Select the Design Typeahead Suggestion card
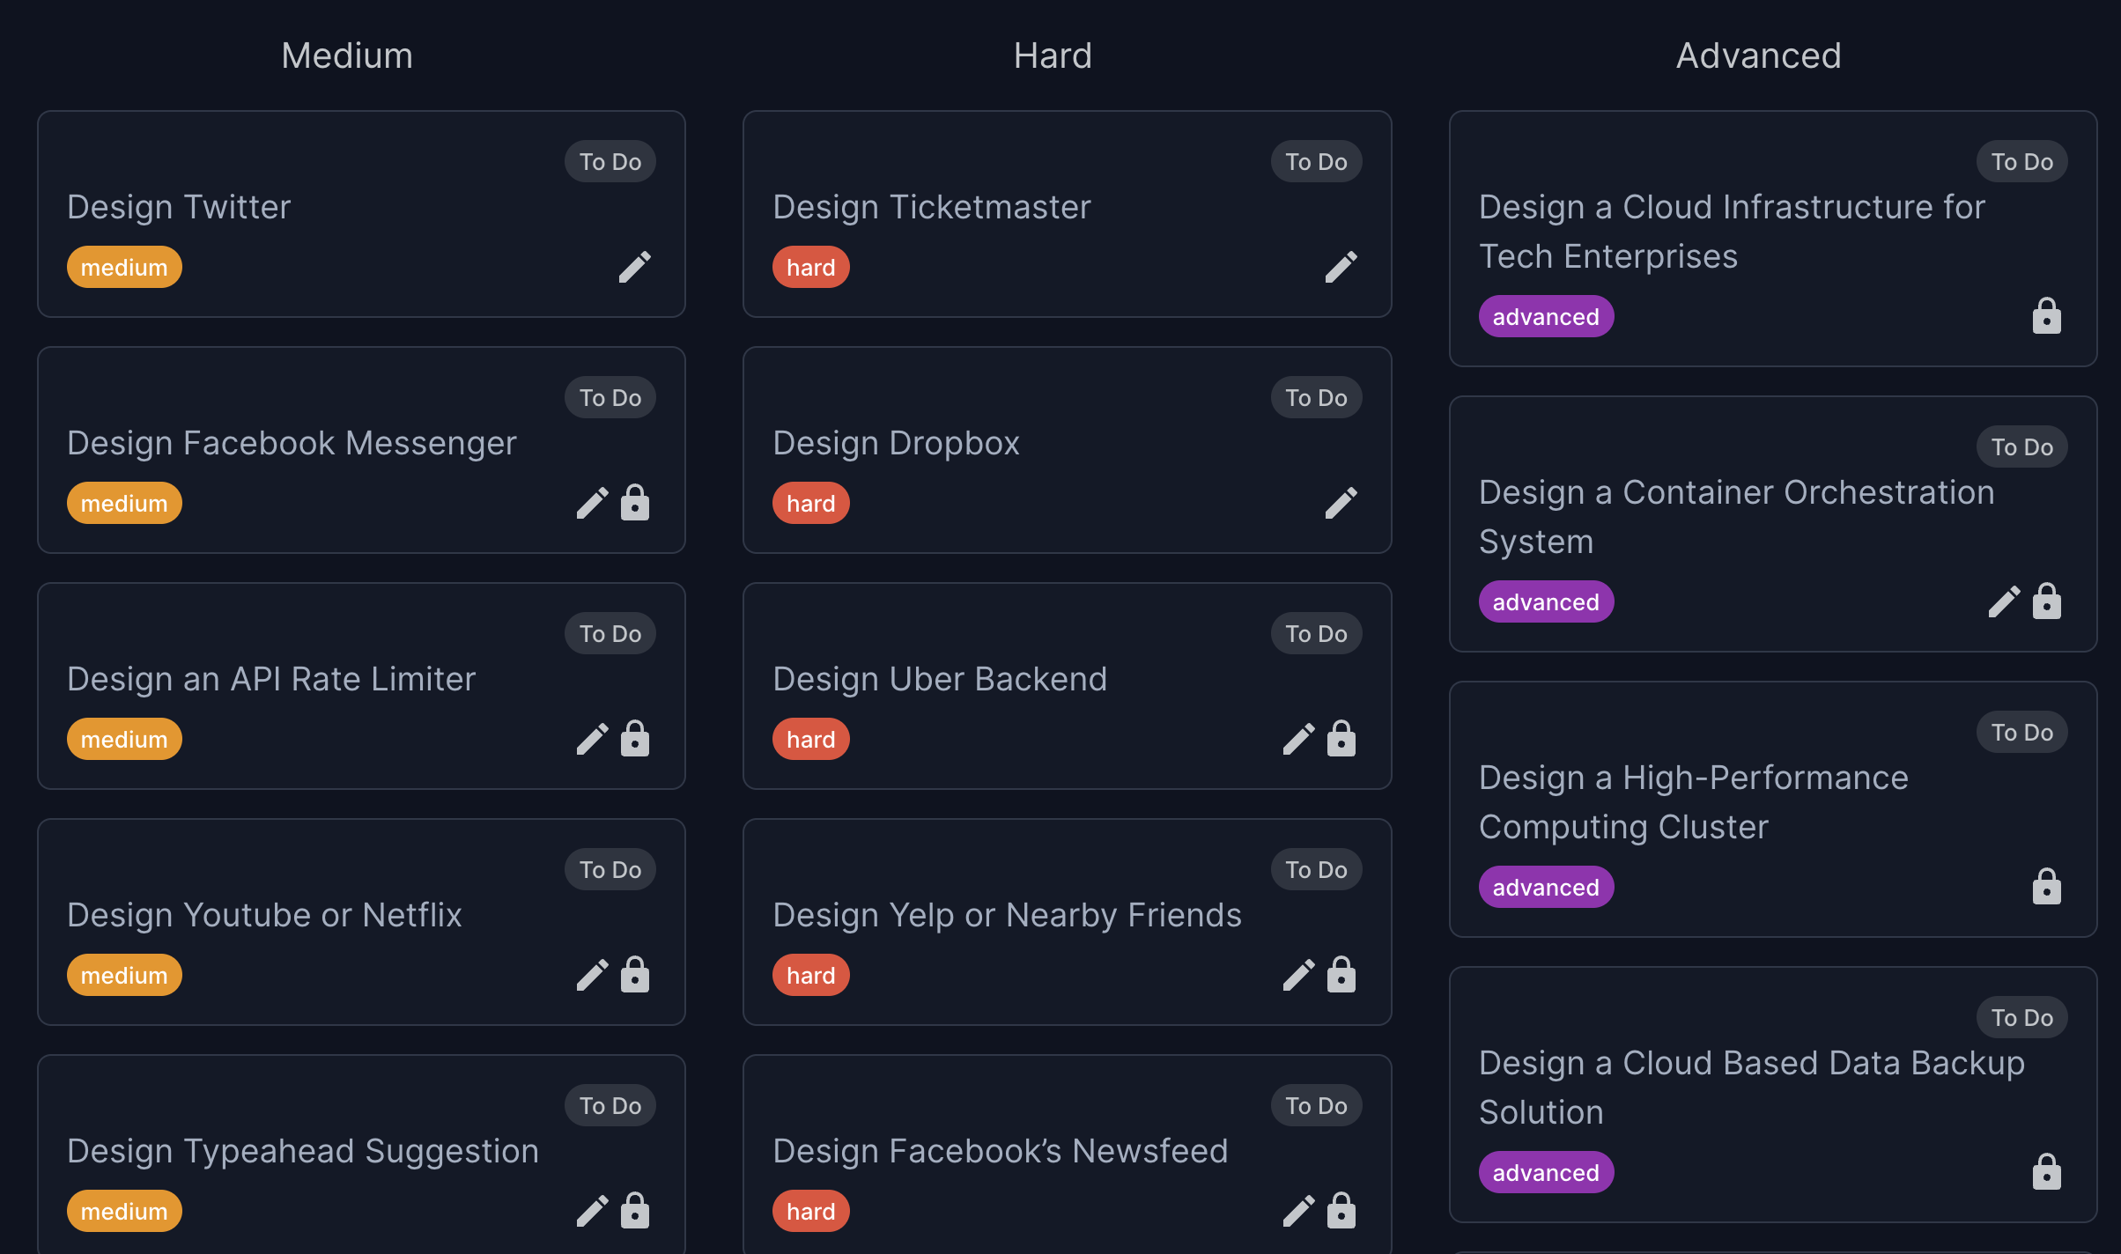Viewport: 2121px width, 1254px height. pos(303,1150)
